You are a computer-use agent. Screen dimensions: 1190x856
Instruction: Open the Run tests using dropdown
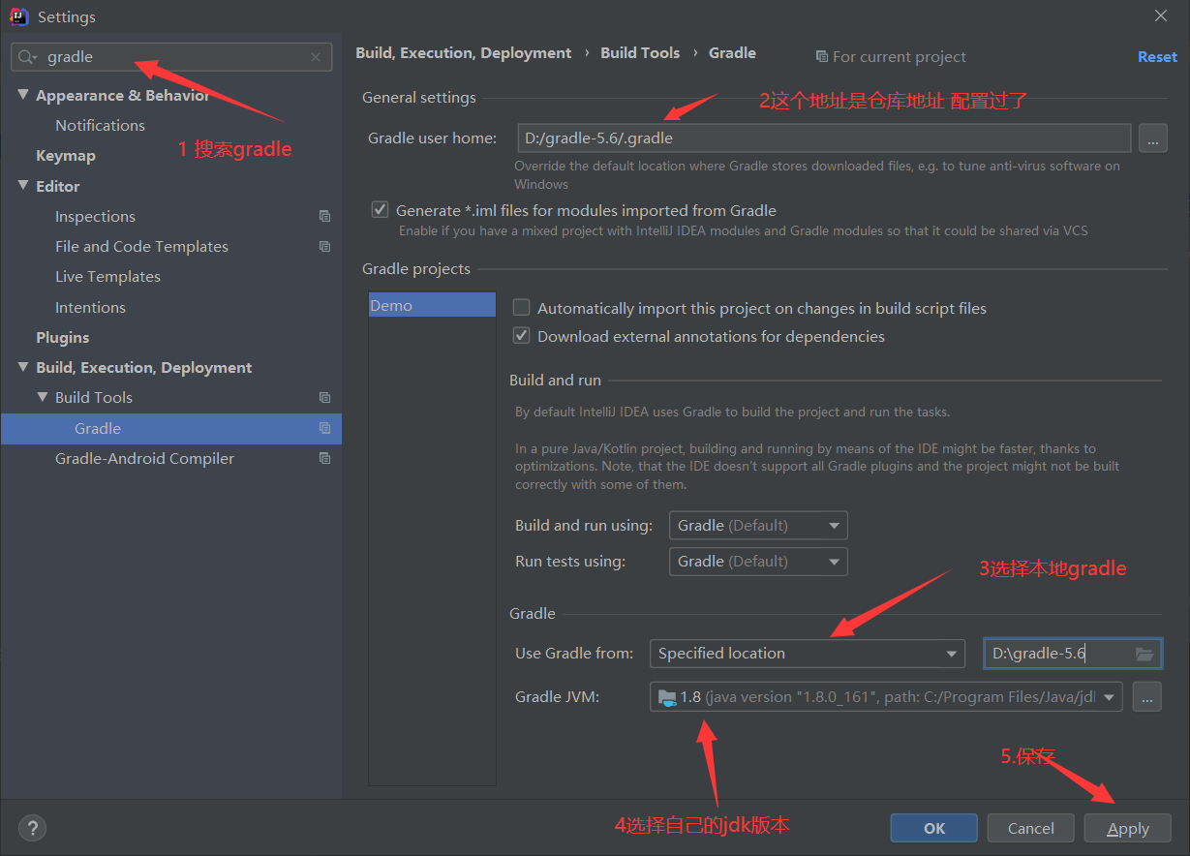coord(758,562)
